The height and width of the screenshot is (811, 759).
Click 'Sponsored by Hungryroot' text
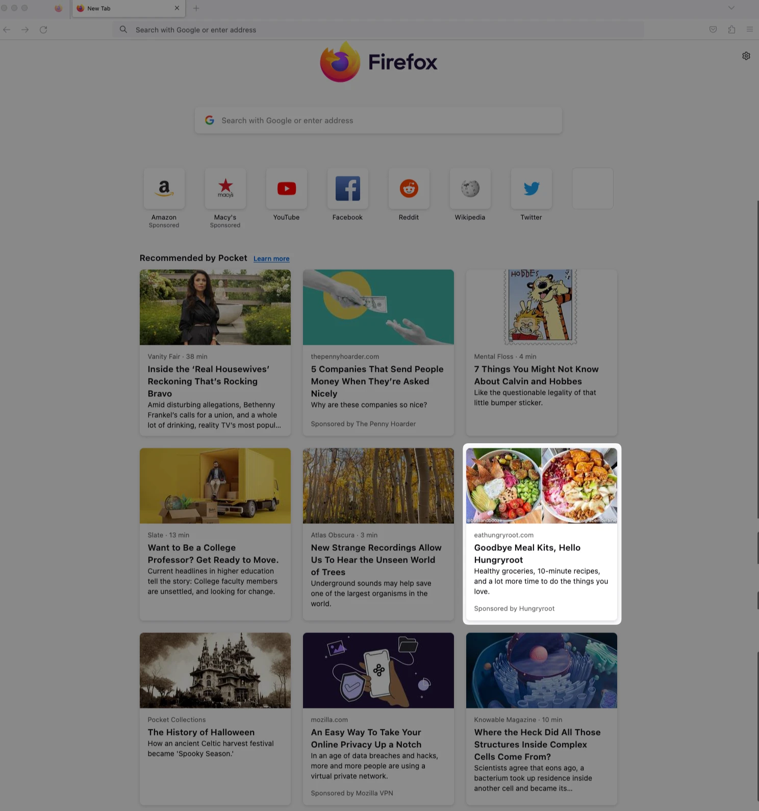pos(514,609)
